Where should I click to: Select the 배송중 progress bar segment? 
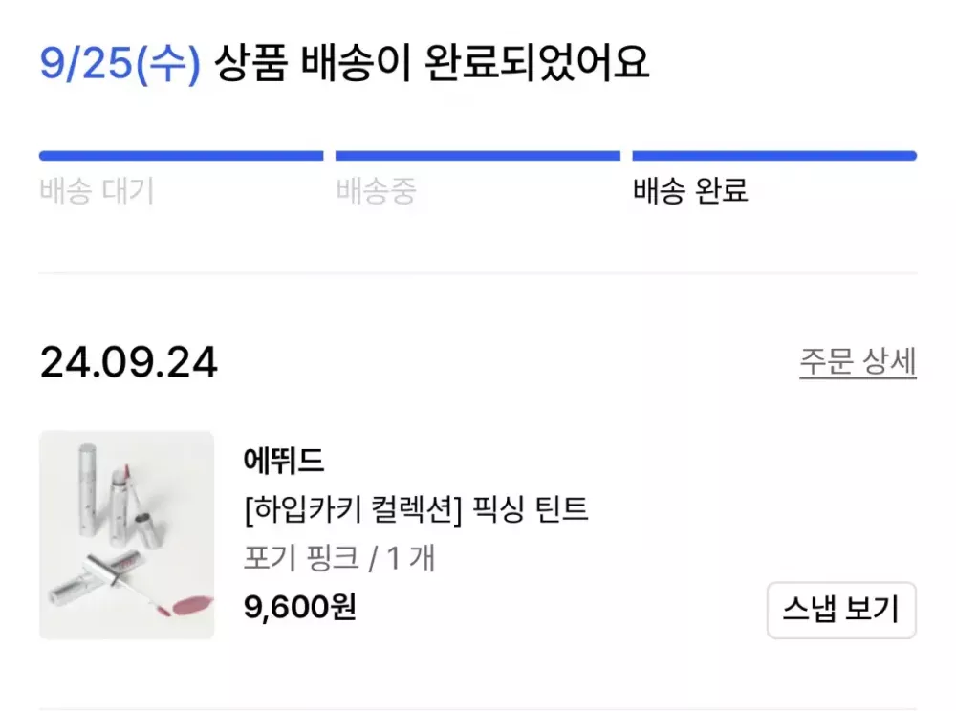[477, 156]
